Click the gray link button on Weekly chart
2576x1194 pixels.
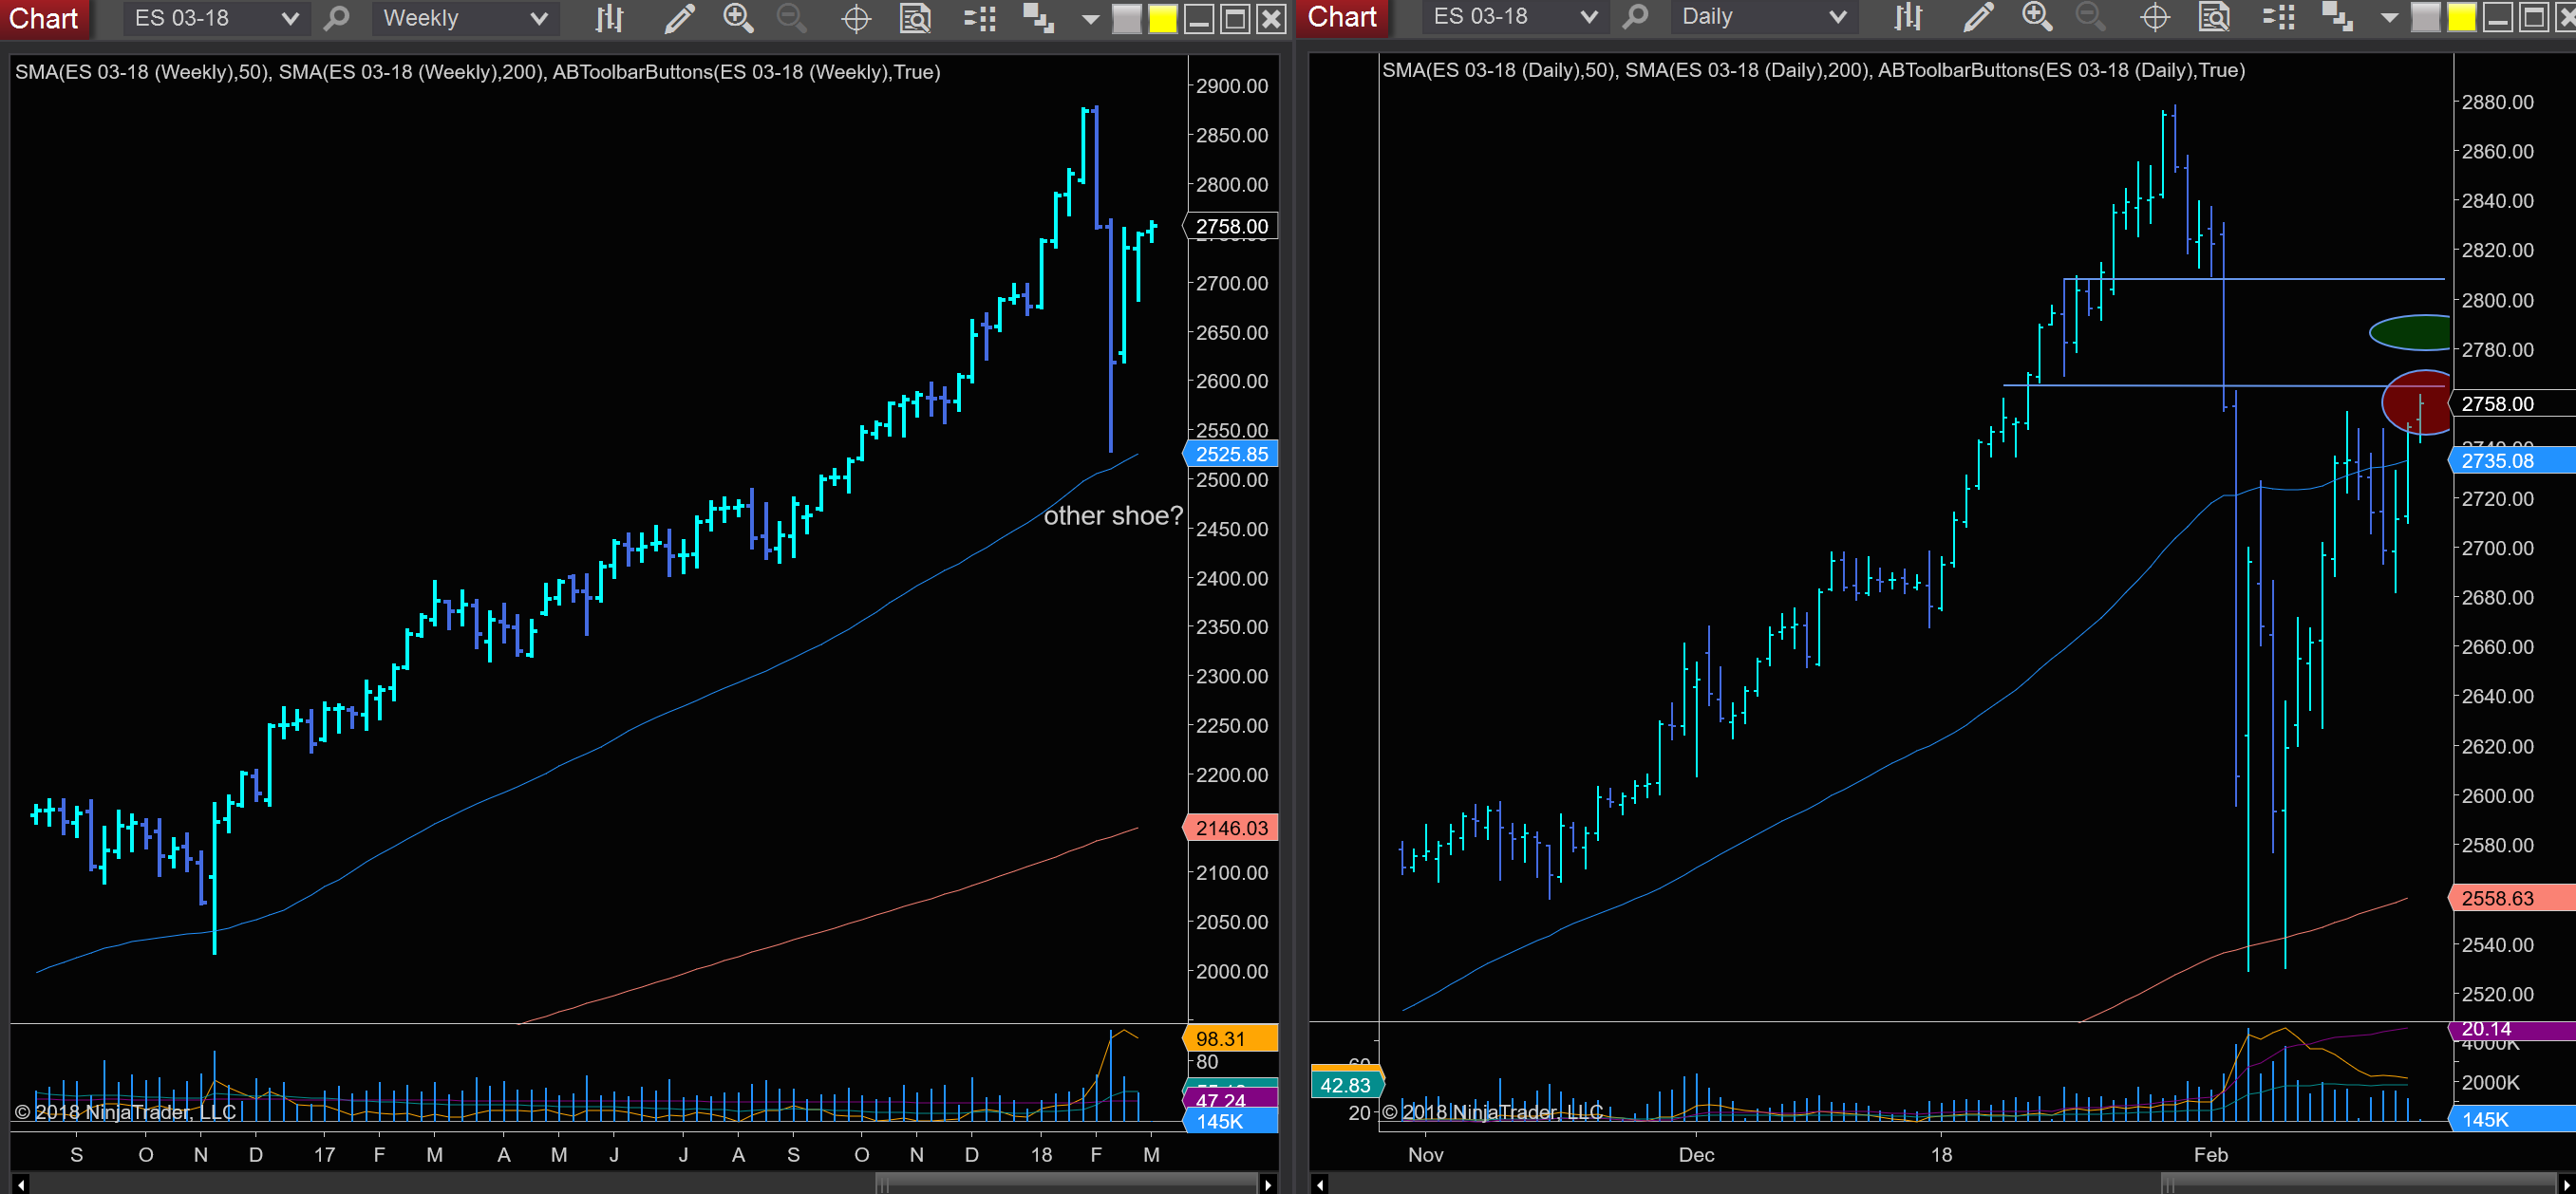pyautogui.click(x=1127, y=19)
